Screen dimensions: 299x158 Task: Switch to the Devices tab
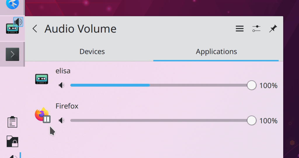pos(92,52)
